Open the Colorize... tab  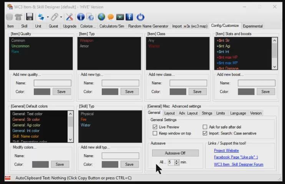point(88,26)
